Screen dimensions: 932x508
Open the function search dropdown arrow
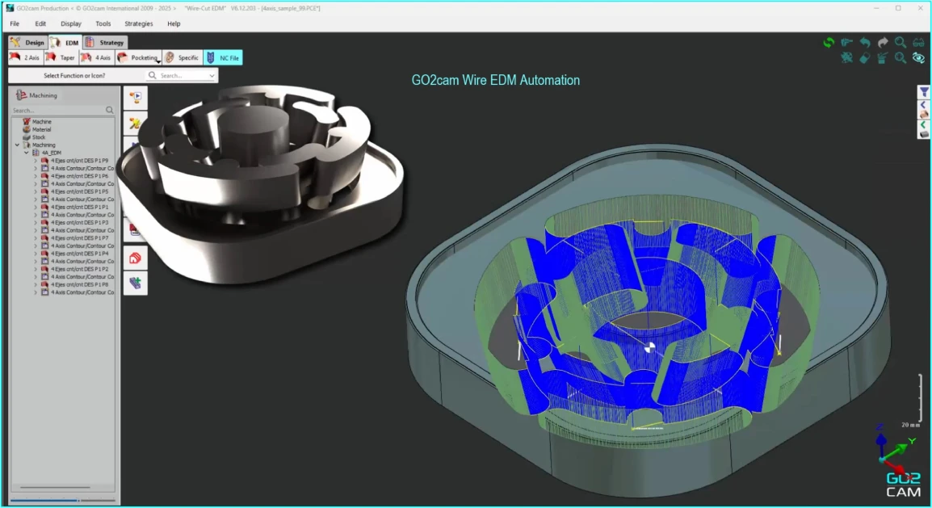212,76
